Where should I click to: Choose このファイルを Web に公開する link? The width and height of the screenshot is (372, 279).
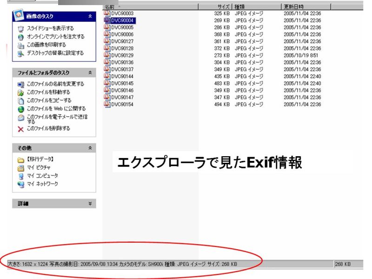click(x=56, y=108)
